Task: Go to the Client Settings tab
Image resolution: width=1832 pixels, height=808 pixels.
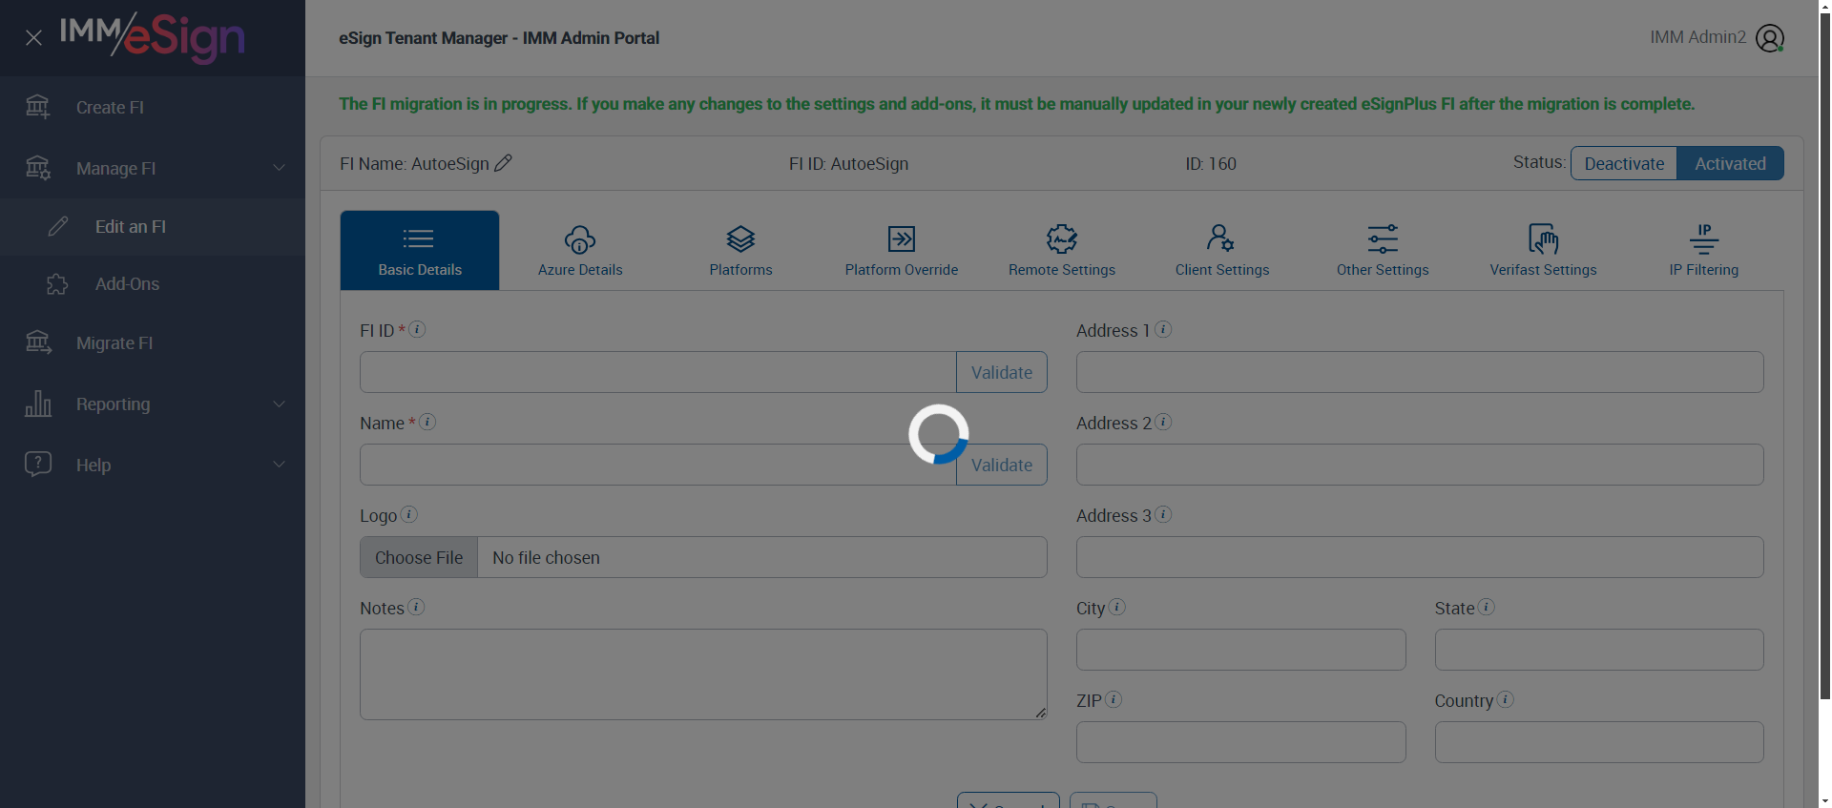Action: (x=1222, y=250)
